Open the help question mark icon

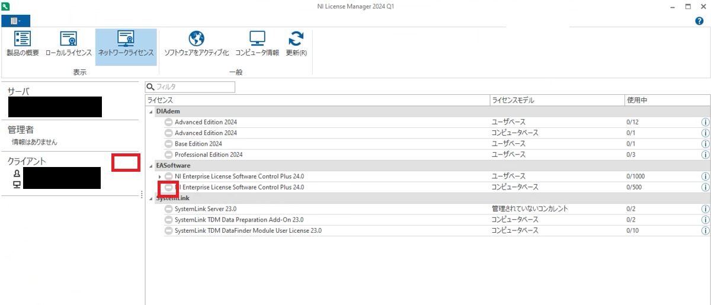click(699, 21)
